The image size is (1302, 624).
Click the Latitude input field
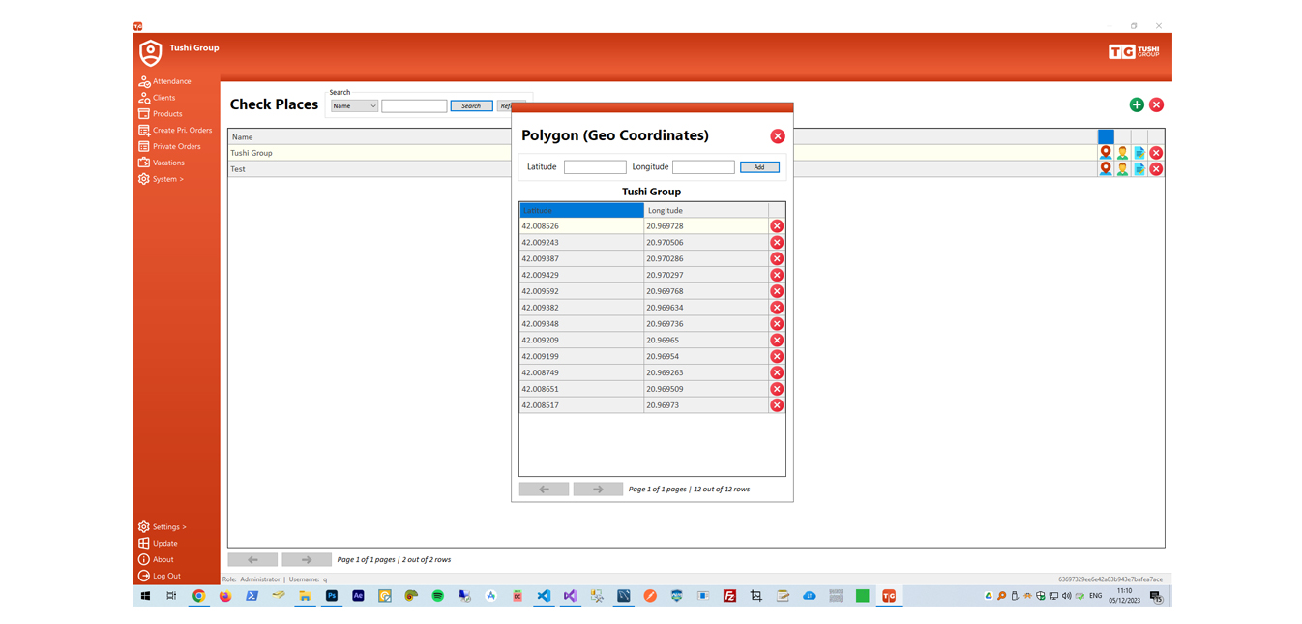[x=595, y=167]
